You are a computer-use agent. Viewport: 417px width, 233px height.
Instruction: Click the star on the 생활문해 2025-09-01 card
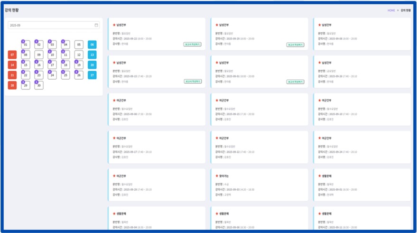319,176
